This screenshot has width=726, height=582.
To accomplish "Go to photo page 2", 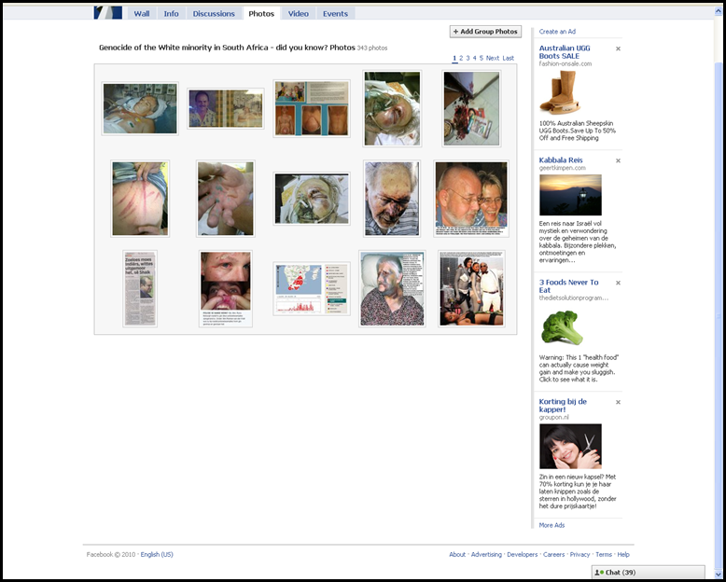I will point(461,58).
